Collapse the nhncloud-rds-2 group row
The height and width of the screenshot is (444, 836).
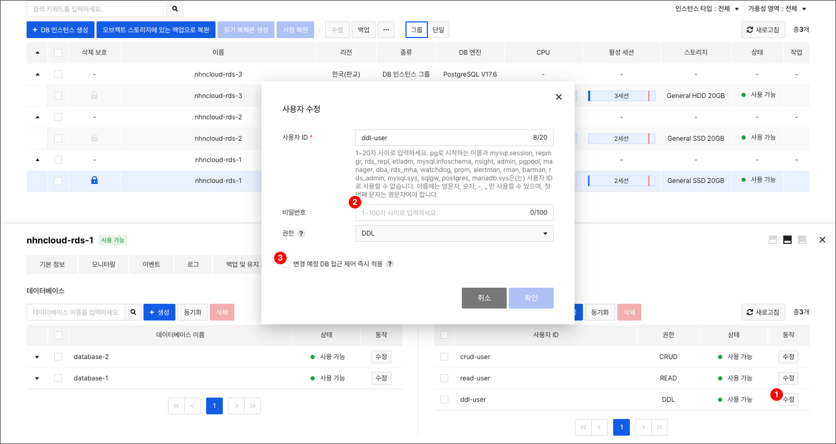coord(38,117)
